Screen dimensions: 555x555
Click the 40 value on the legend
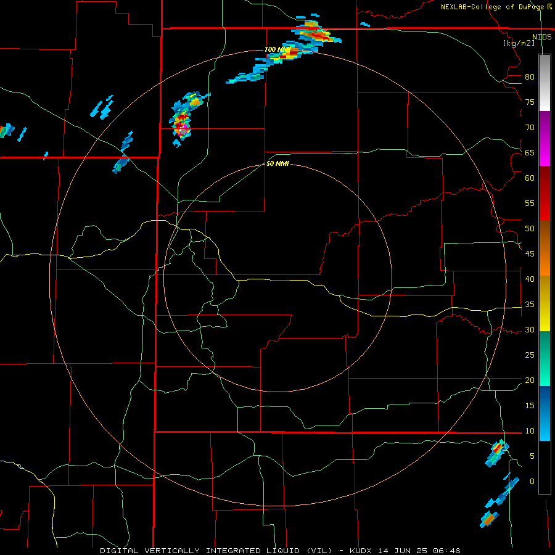pos(530,279)
